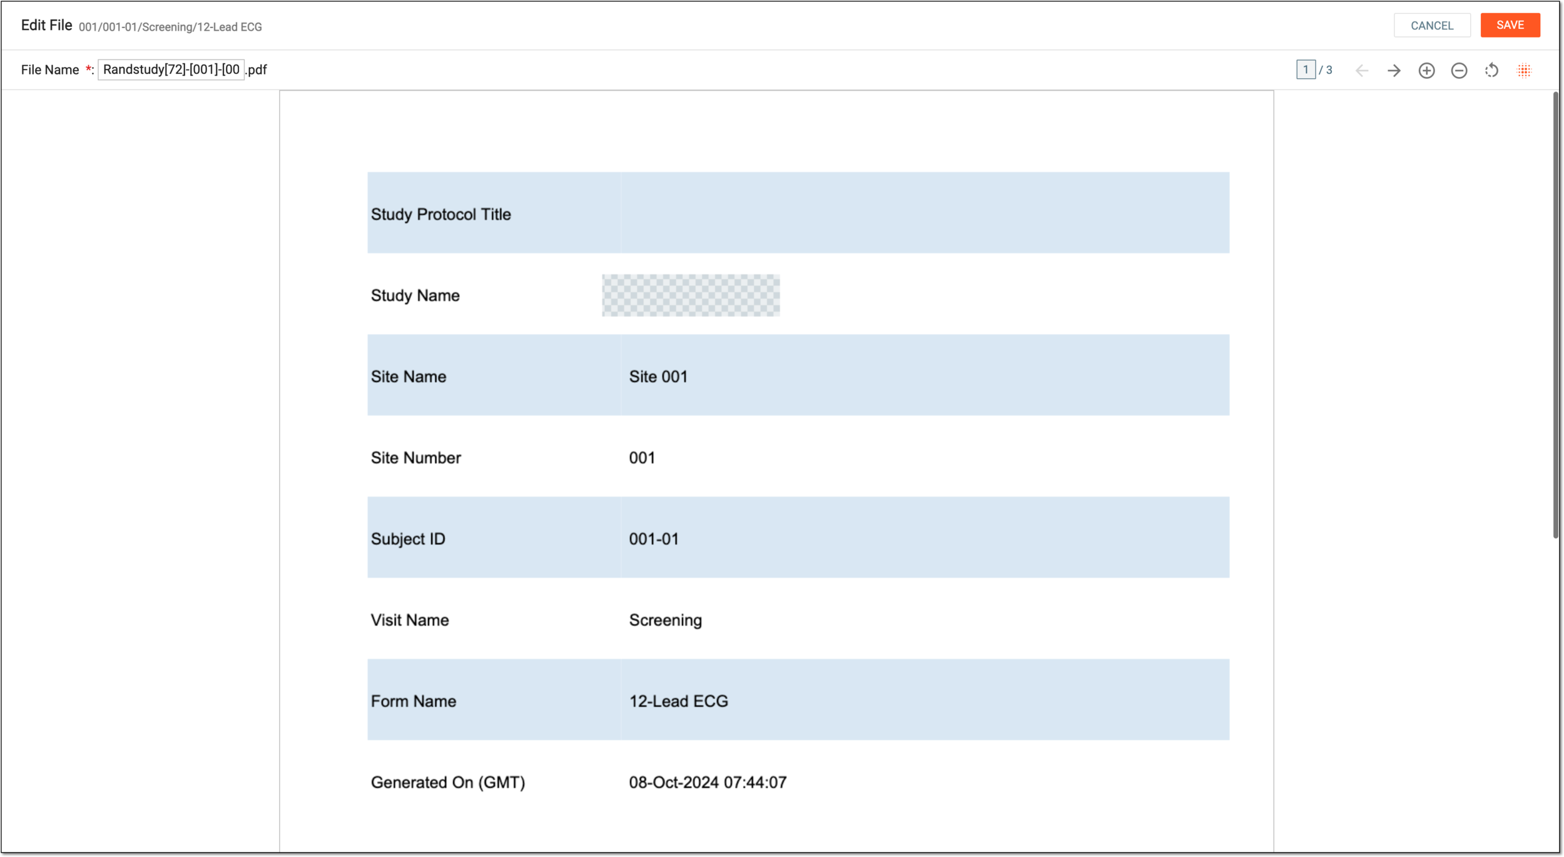
Task: Zoom in with the plus circle icon
Action: tap(1426, 71)
